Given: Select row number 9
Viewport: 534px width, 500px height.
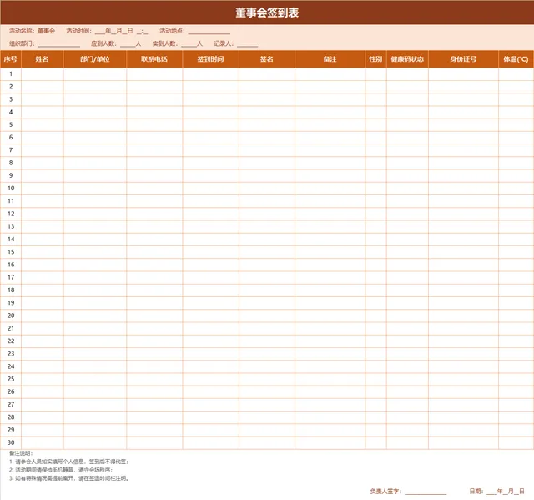Looking at the screenshot, I should [11, 176].
